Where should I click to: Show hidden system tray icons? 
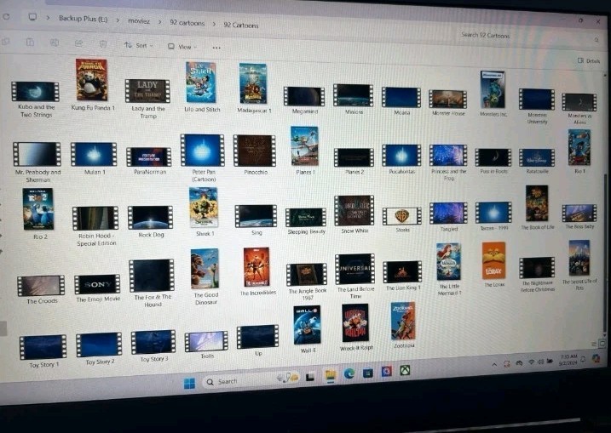[x=494, y=365]
